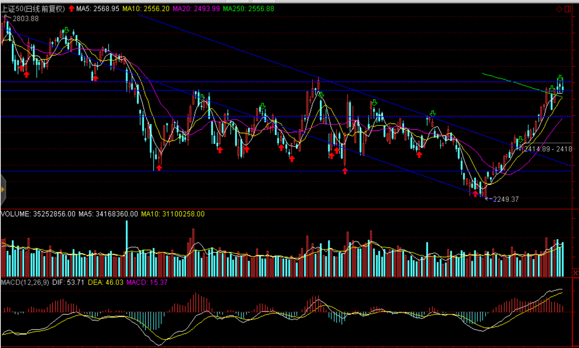Click the green MA250: 2556.88 label
Screen dimensions: 579x348
click(248, 9)
